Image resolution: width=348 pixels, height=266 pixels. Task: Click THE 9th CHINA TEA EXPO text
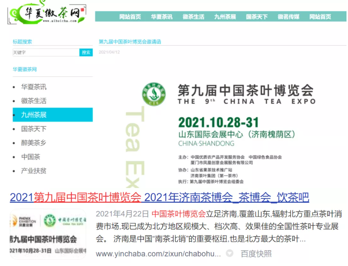[247, 101]
